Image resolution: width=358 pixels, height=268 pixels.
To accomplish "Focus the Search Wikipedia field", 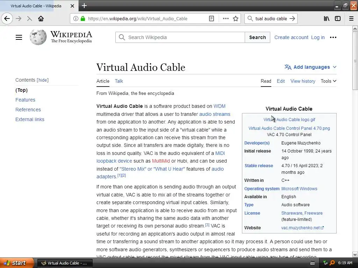I will [x=180, y=37].
